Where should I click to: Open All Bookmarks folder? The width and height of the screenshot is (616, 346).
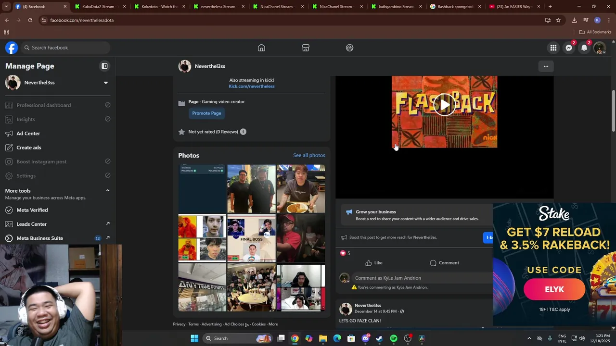(595, 32)
